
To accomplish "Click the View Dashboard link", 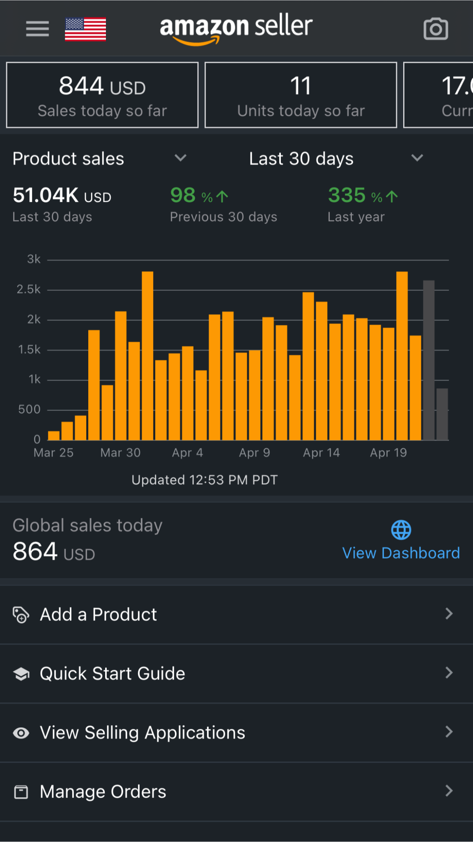I will [x=401, y=553].
